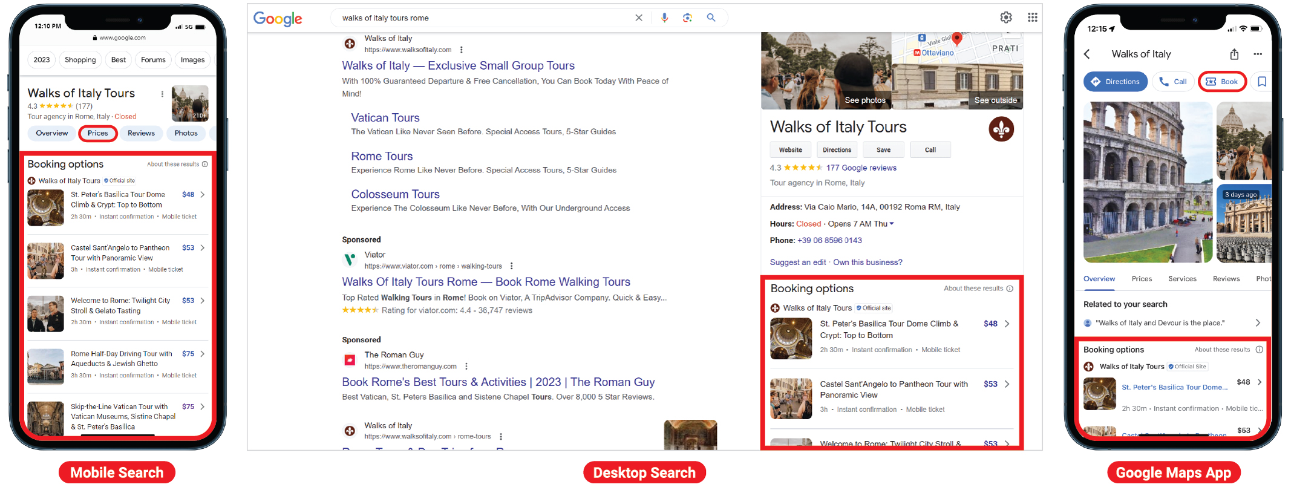Tap 2023 filter chip on mobile
1294x493 pixels.
tap(42, 60)
